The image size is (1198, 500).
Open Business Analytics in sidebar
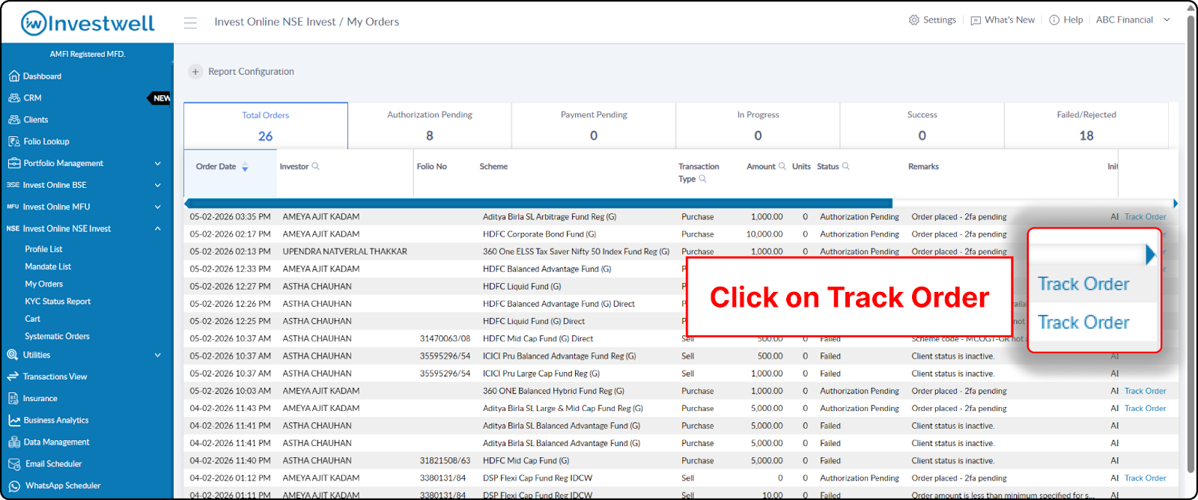click(x=55, y=421)
